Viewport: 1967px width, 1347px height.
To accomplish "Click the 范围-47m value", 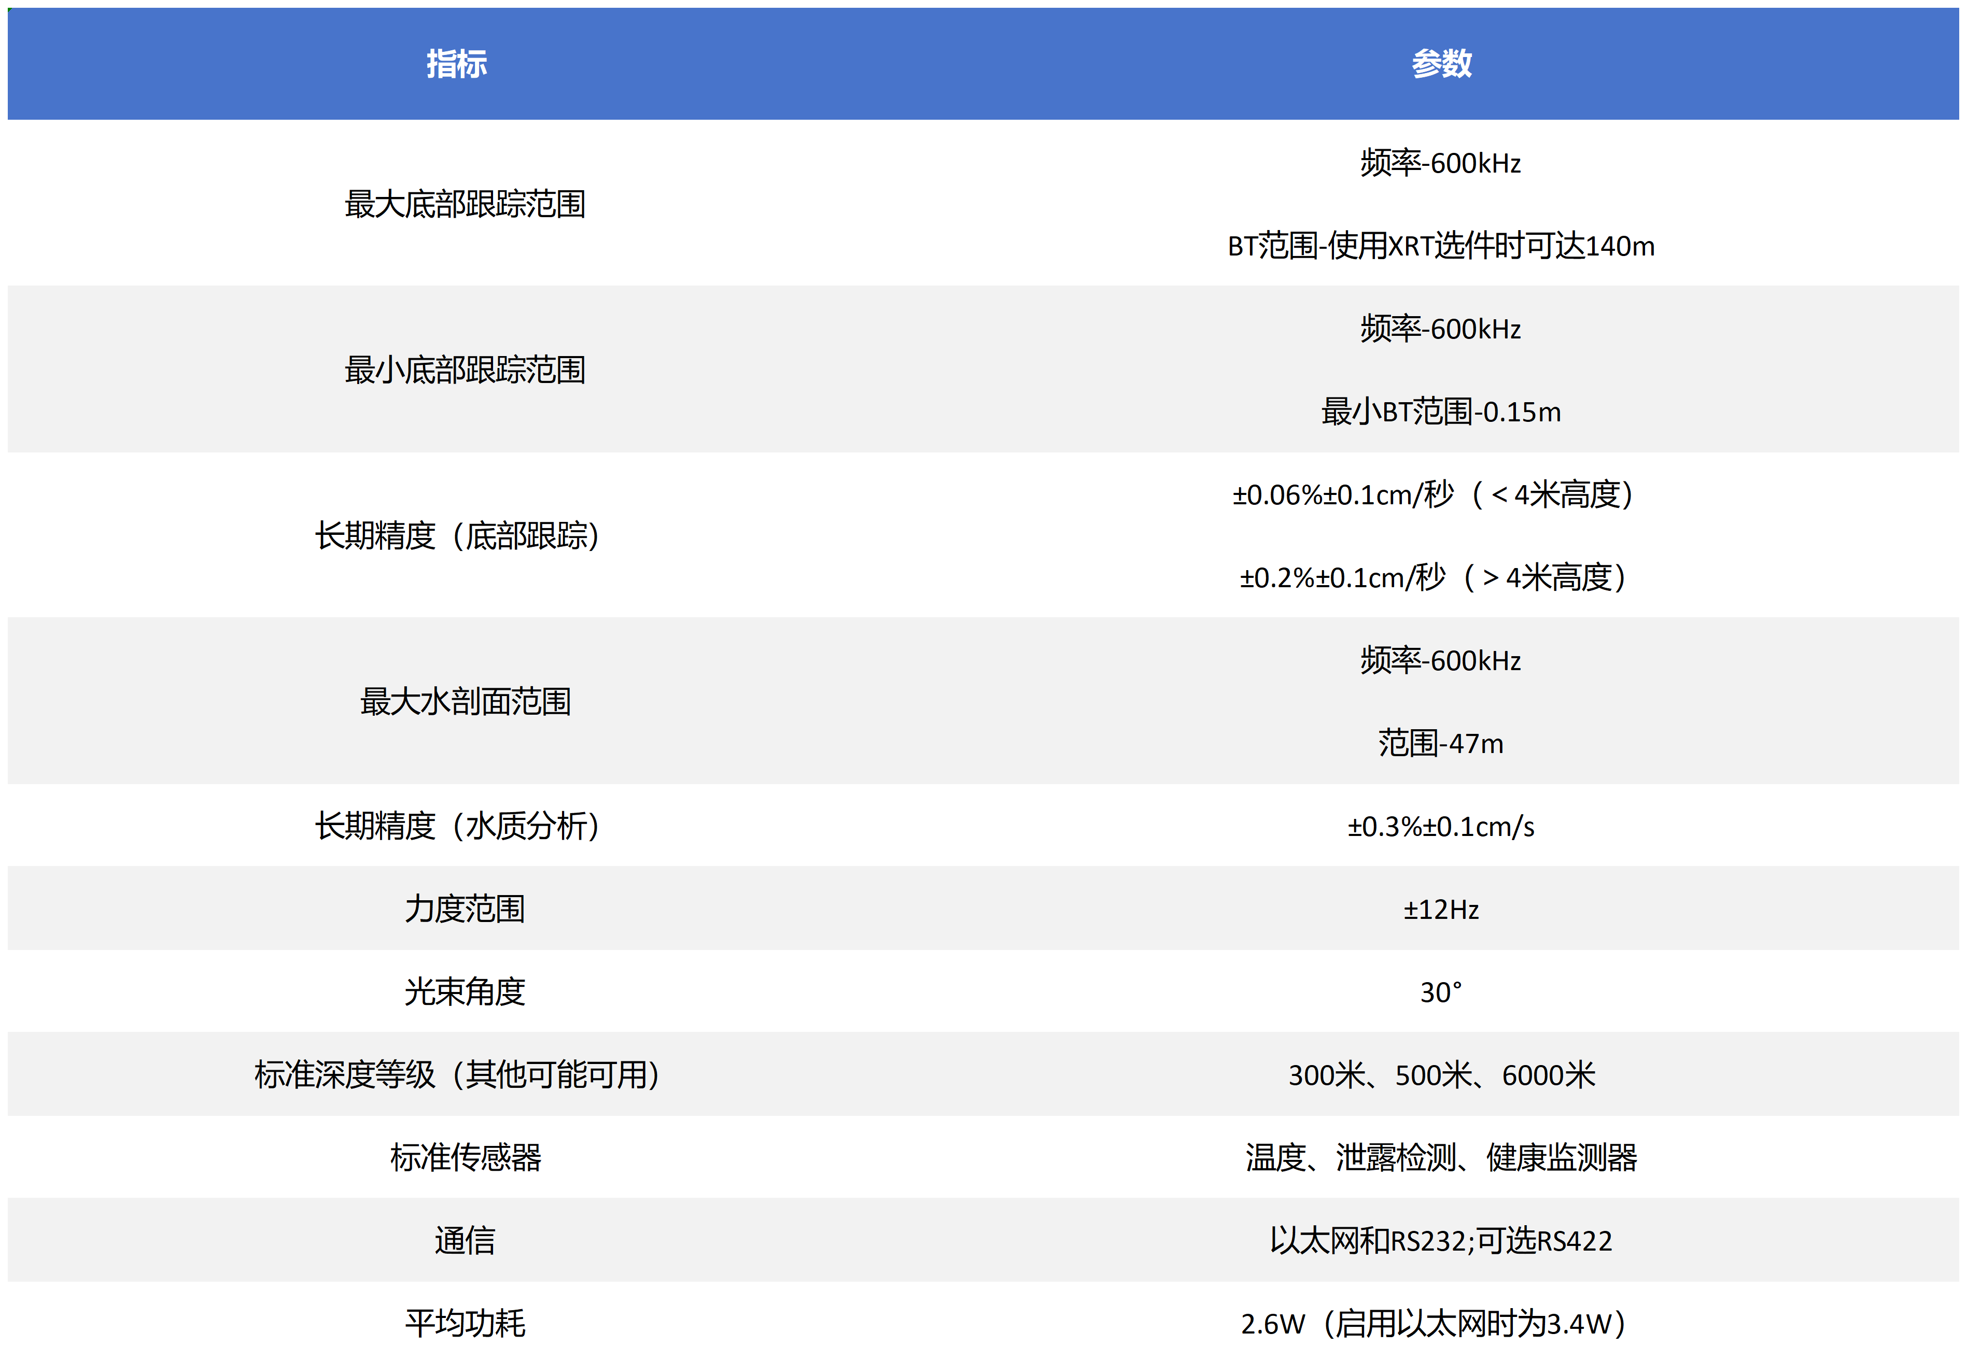I will click(1441, 743).
